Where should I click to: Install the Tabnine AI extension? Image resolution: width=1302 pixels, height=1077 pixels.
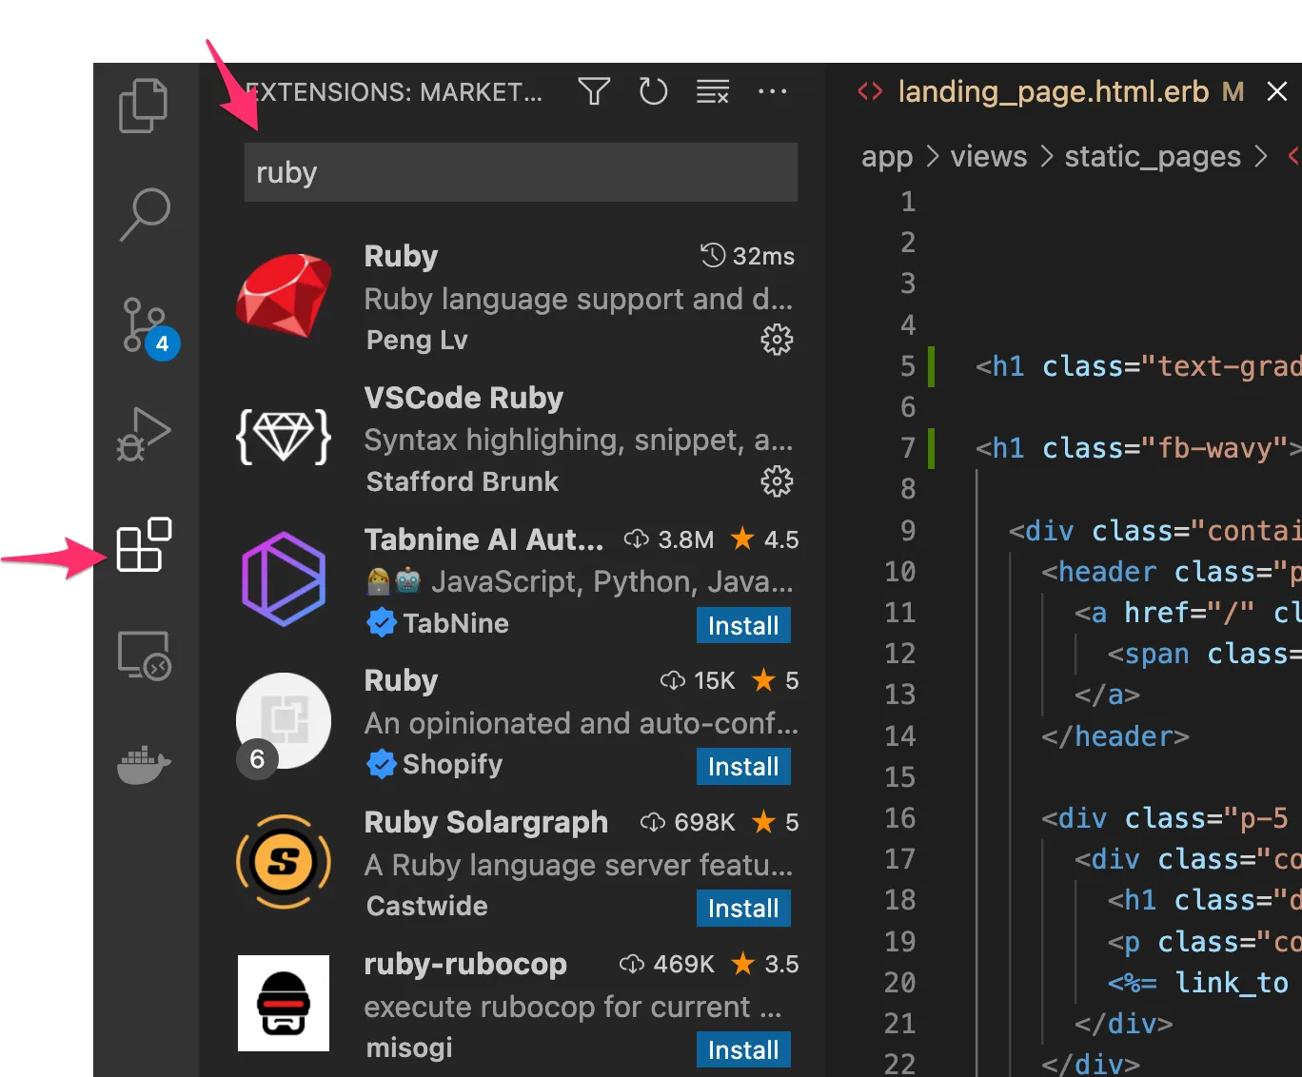tap(742, 625)
